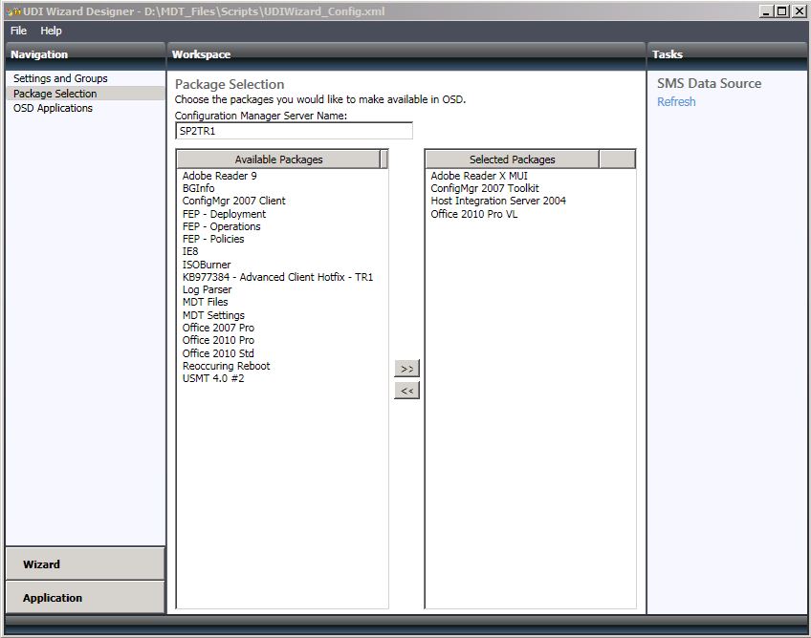Switch to the Application section
The width and height of the screenshot is (811, 638).
click(85, 598)
